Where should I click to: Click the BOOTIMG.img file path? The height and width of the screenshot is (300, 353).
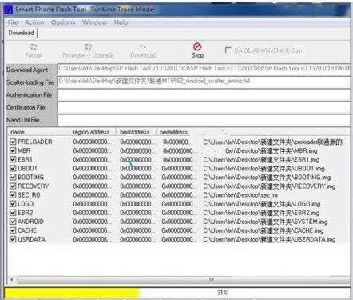(x=267, y=177)
